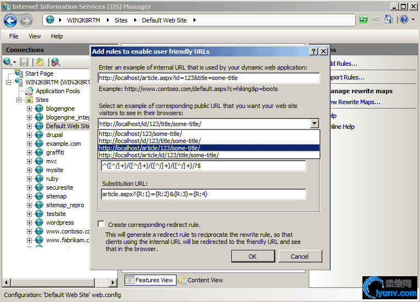Click the wordpress site globe icon
420x302 pixels.
[39, 223]
